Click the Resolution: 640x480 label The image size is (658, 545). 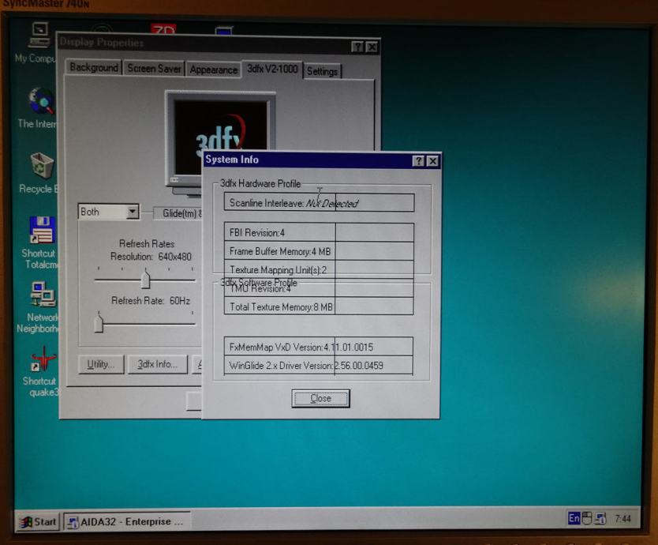pyautogui.click(x=151, y=257)
